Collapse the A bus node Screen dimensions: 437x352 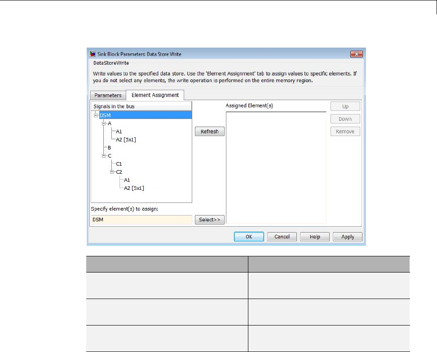coord(104,123)
